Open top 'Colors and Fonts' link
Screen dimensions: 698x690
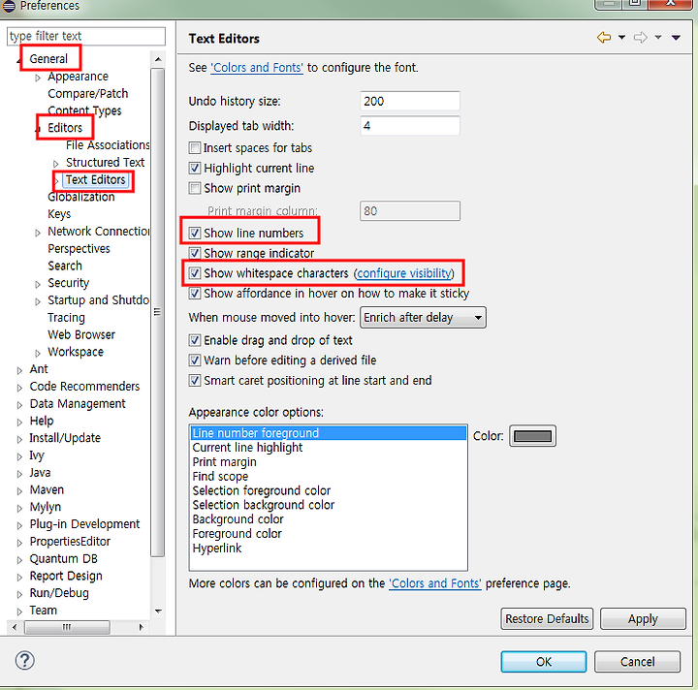[257, 68]
